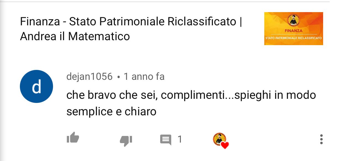Open title "Finanza - Stato Patrimoniale Riclassificato"
This screenshot has height=161, width=343.
[128, 21]
